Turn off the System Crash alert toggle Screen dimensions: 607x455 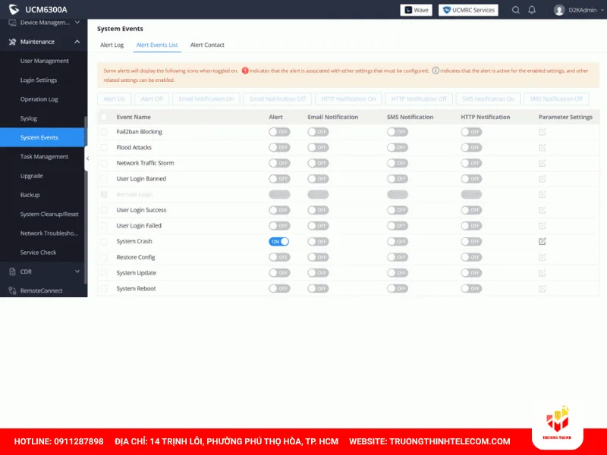278,241
